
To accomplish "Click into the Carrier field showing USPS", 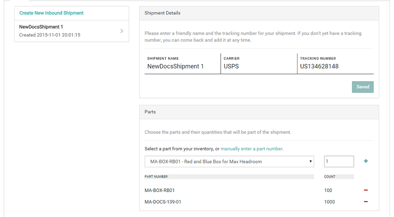I will tap(258, 67).
